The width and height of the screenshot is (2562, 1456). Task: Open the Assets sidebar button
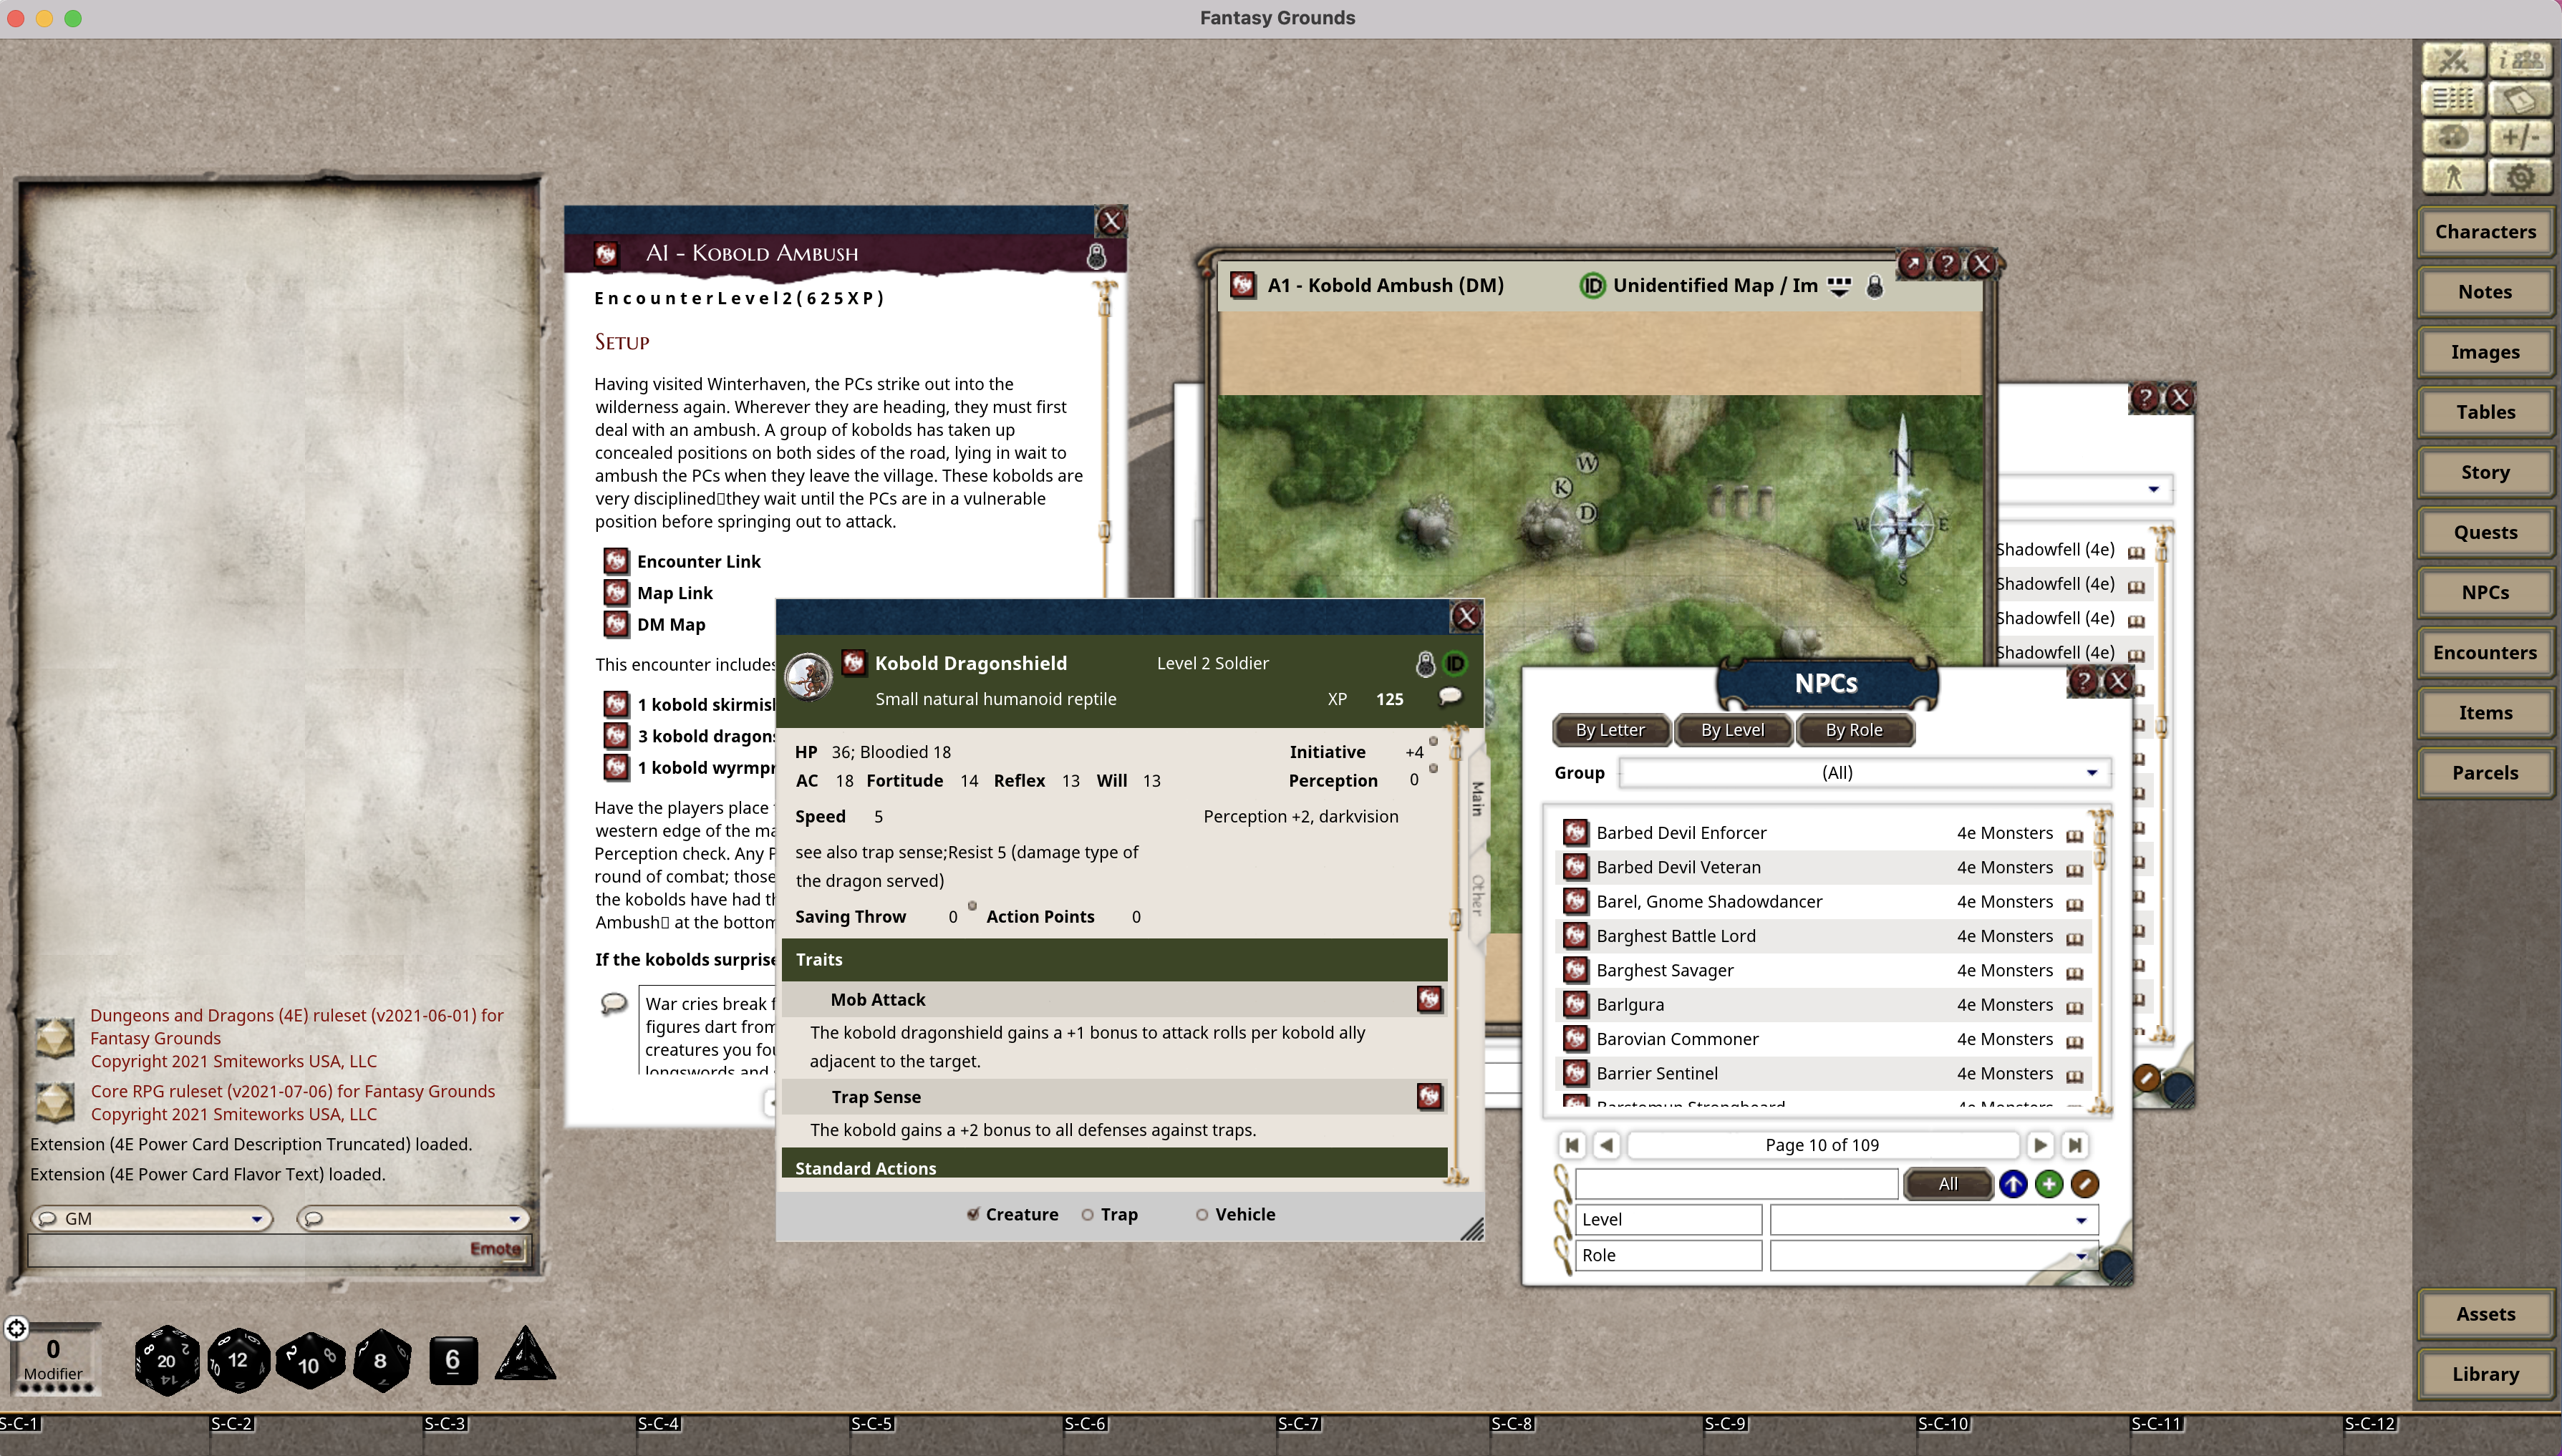pyautogui.click(x=2485, y=1314)
